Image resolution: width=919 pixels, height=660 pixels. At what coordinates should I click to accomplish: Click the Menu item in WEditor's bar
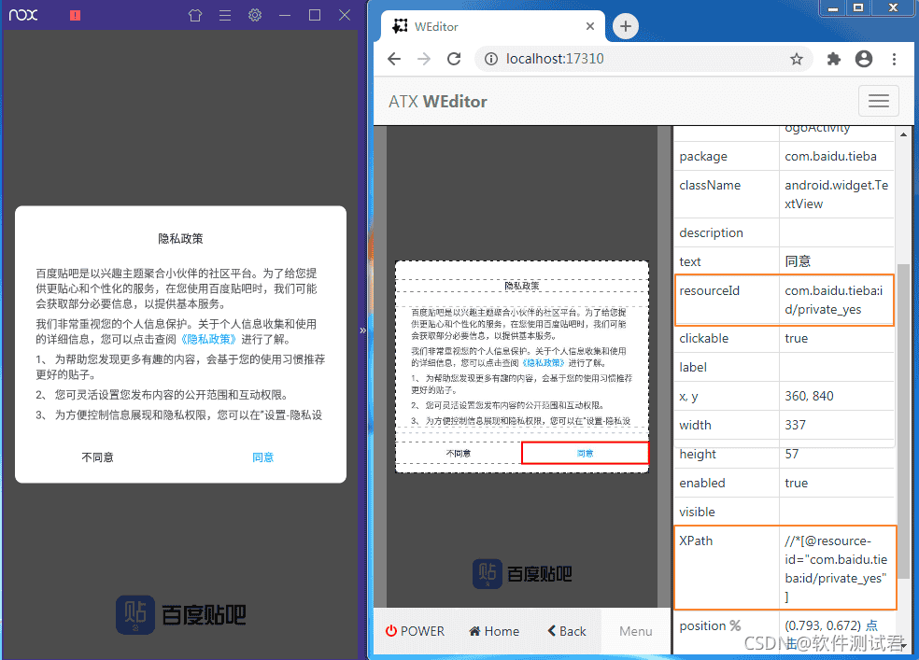click(x=635, y=631)
